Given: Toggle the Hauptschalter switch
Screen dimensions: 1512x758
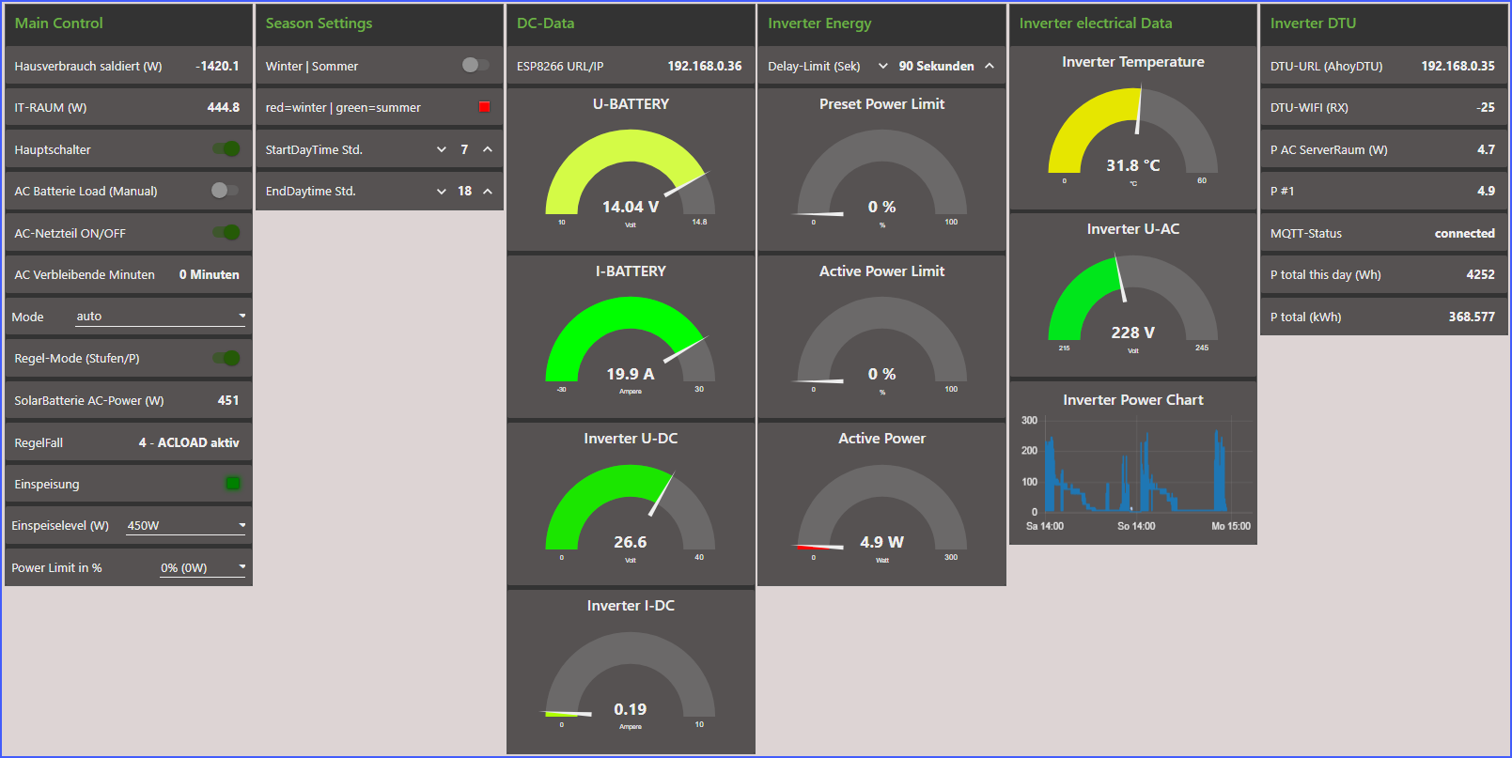Looking at the screenshot, I should [x=226, y=149].
